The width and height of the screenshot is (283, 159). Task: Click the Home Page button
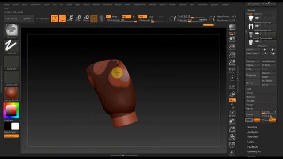[11, 19]
